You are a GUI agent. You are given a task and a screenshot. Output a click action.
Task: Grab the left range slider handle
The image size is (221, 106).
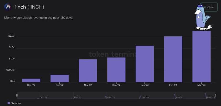coord(17,95)
